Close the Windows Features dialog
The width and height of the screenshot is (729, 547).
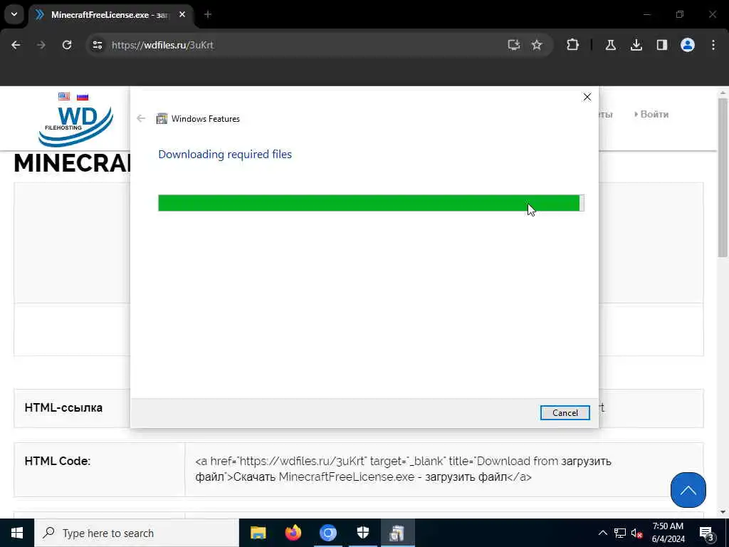tap(587, 97)
